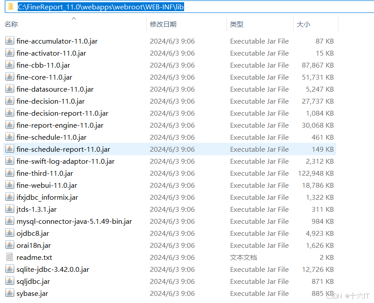Select file name fine-cbb-11.0.jar
374x303 pixels.
pos(43,65)
